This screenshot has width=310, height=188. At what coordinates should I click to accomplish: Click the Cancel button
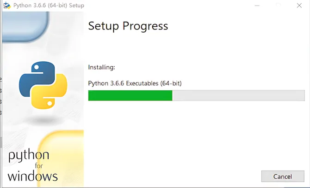click(x=283, y=176)
